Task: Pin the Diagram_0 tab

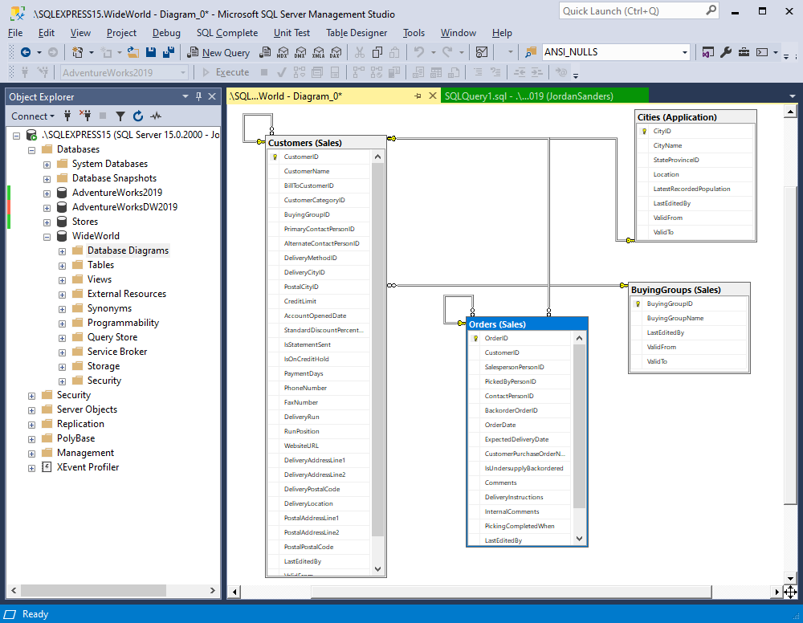Action: [418, 96]
